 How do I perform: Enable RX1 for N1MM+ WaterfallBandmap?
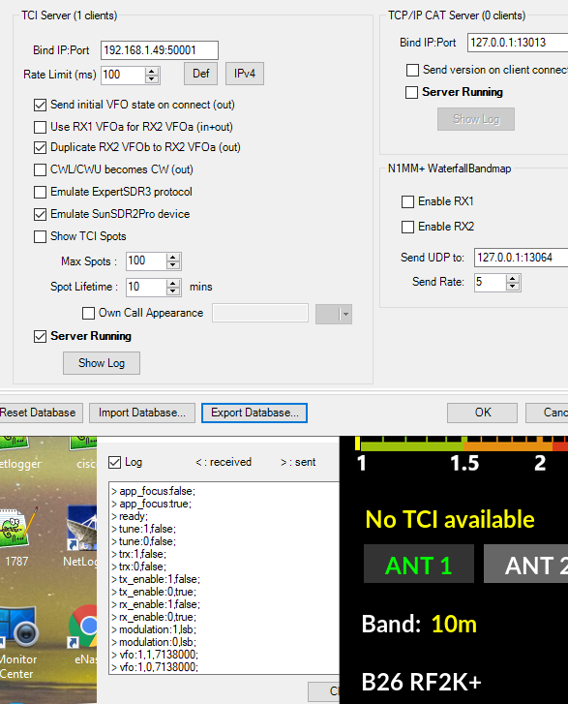click(407, 201)
